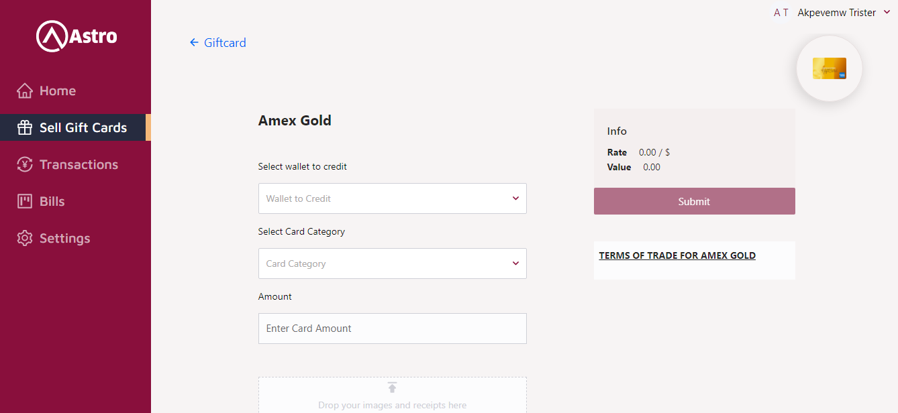898x413 pixels.
Task: Click the Home house icon
Action: coord(25,91)
